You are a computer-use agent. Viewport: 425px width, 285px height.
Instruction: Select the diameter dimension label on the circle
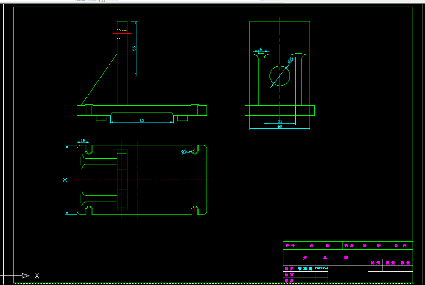click(x=290, y=60)
